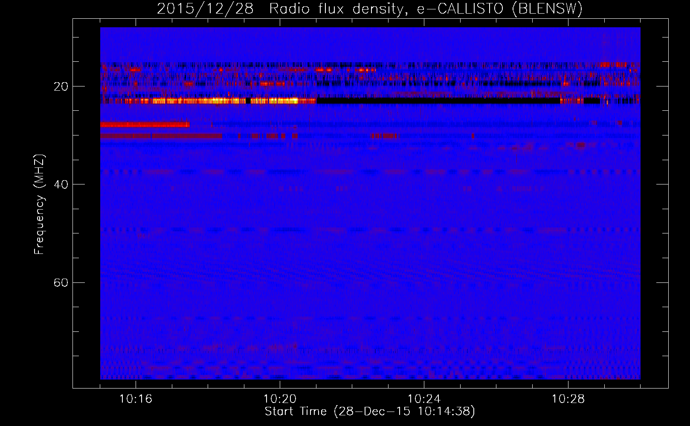The width and height of the screenshot is (690, 426).
Task: Select the Frequency (MHZ) axis label
Action: (39, 204)
